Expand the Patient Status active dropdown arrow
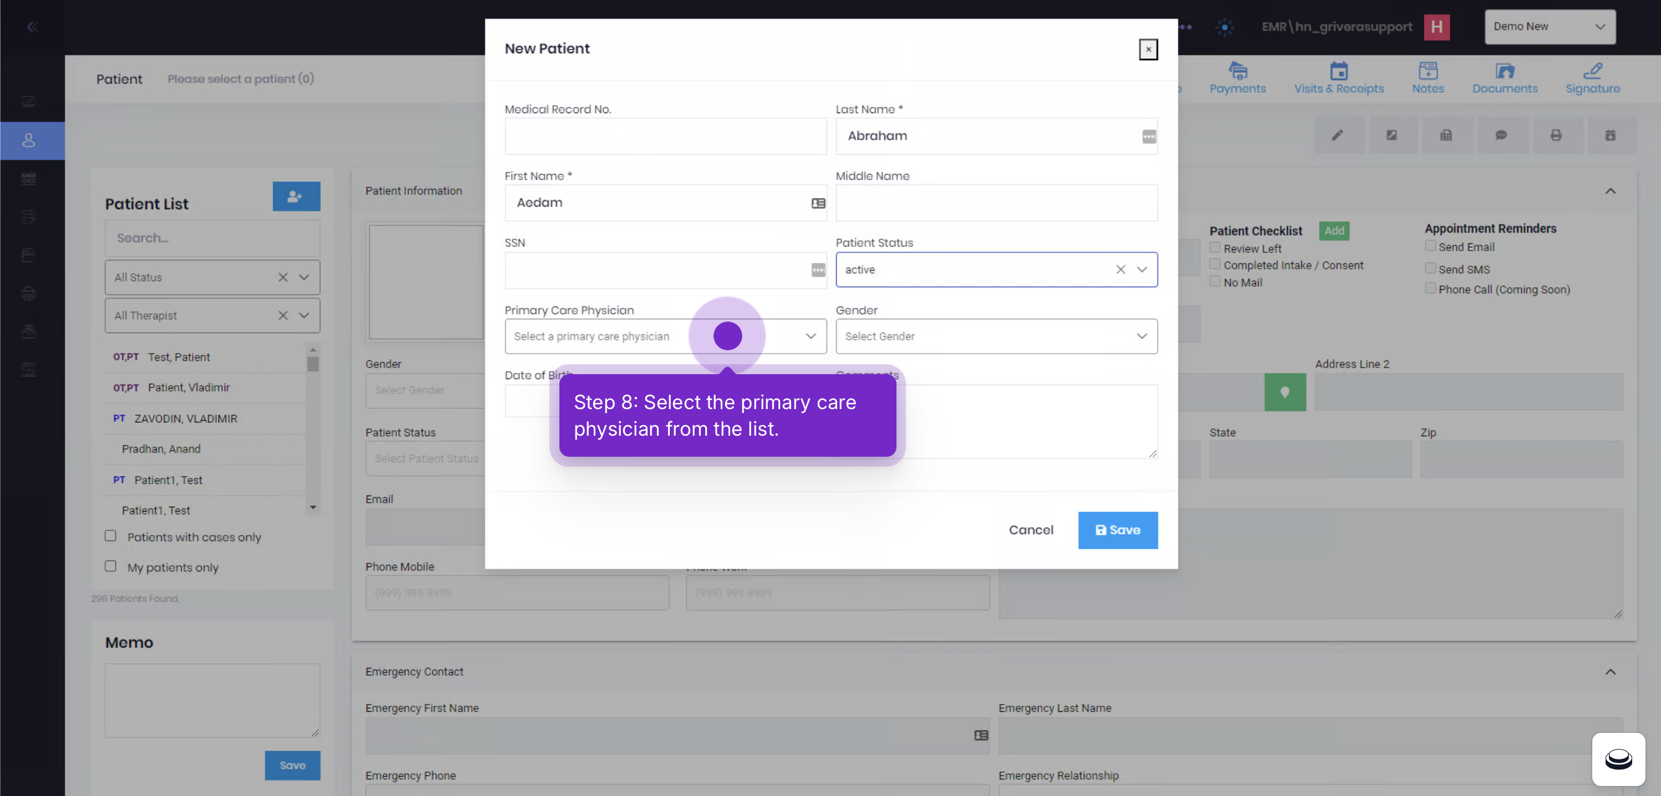This screenshot has width=1661, height=796. (x=1142, y=269)
